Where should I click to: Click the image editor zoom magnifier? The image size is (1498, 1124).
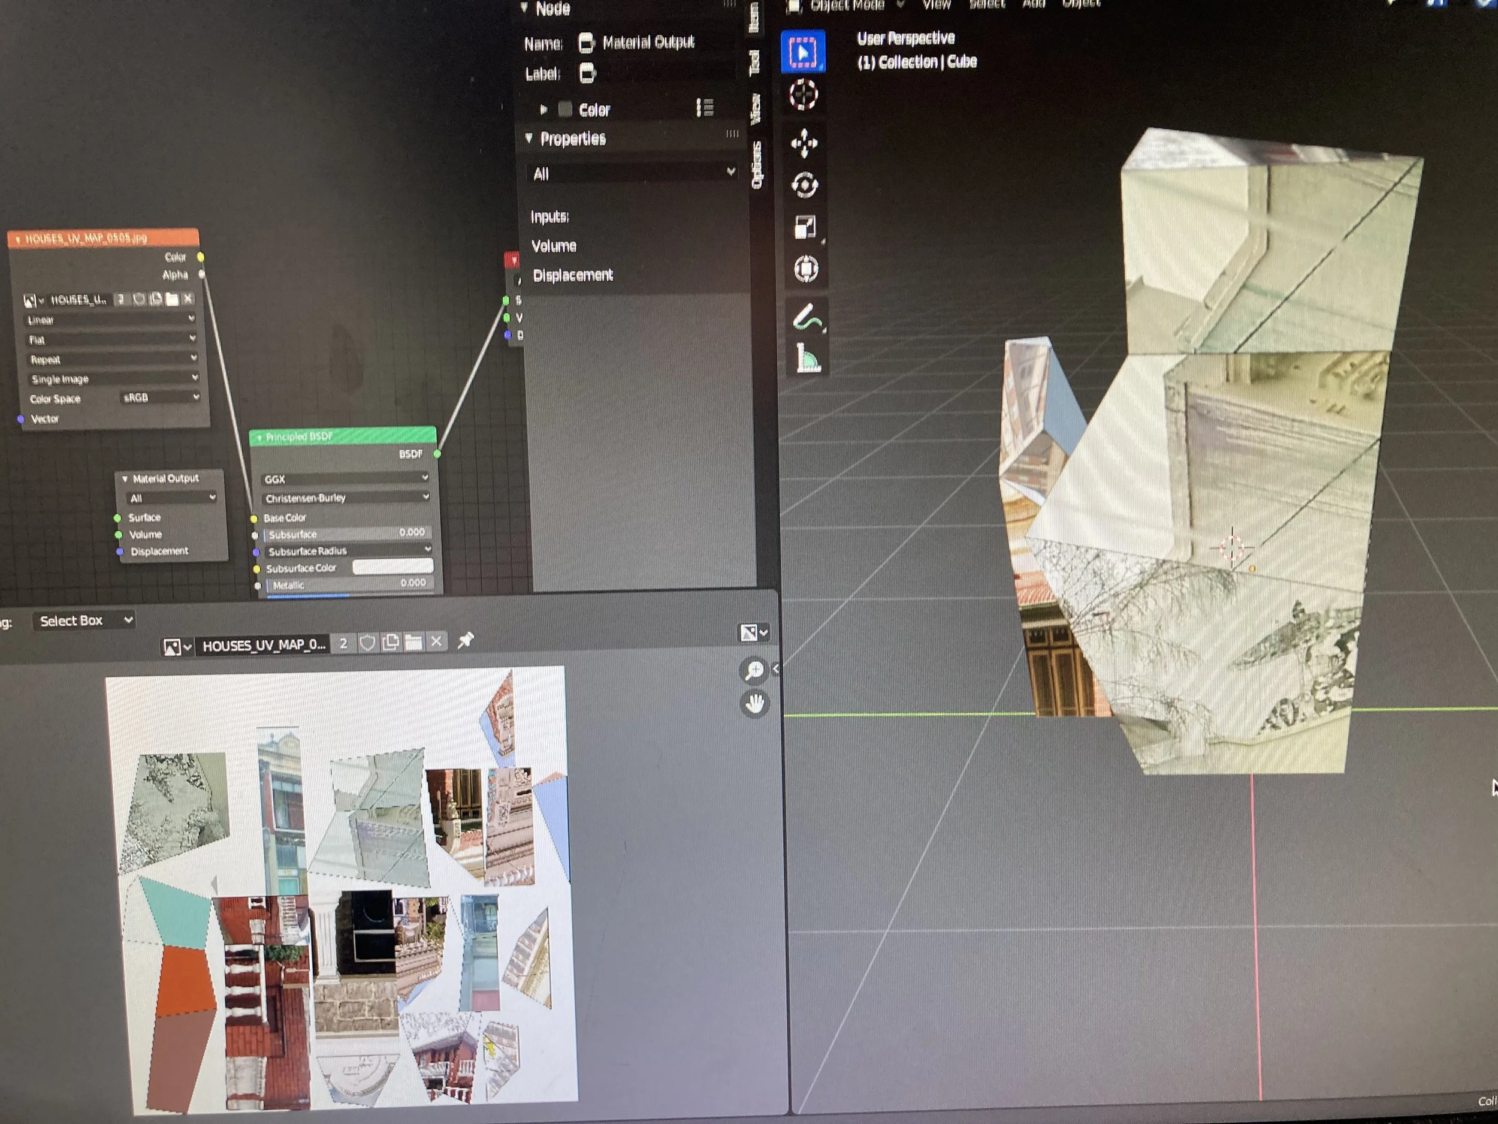point(754,670)
